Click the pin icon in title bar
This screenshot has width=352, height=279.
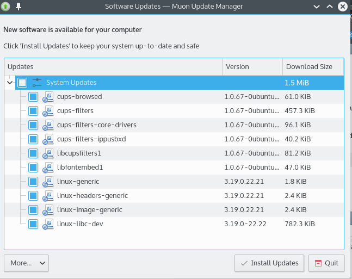pyautogui.click(x=18, y=7)
